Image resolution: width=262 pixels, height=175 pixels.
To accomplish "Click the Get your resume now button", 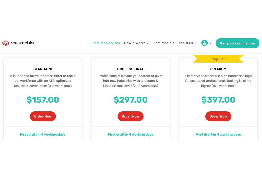I will (237, 43).
